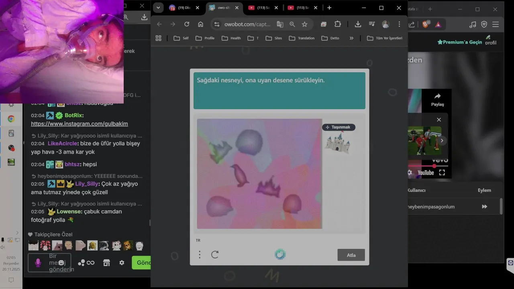Viewport: 514px width, 289px height.
Task: Go forward in Chrome
Action: click(x=173, y=24)
